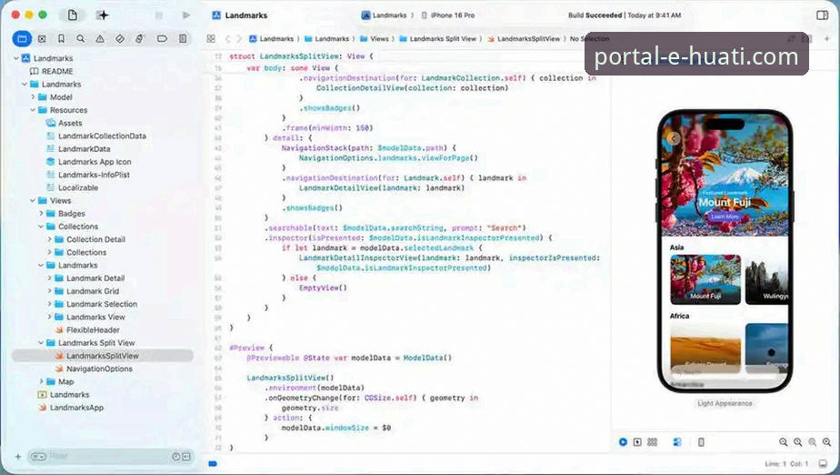The height and width of the screenshot is (475, 840).
Task: Expand the Map folder
Action: click(x=41, y=381)
